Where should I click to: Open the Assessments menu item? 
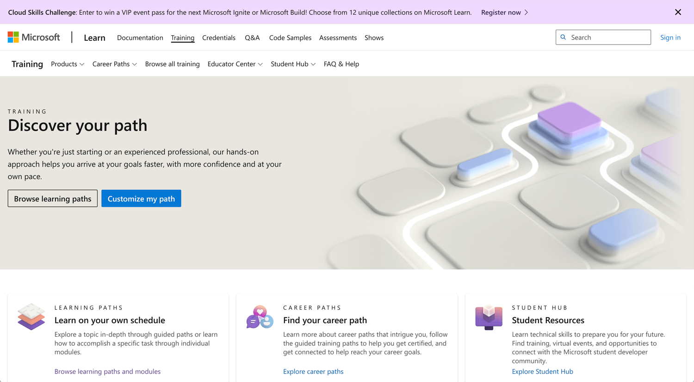(338, 38)
